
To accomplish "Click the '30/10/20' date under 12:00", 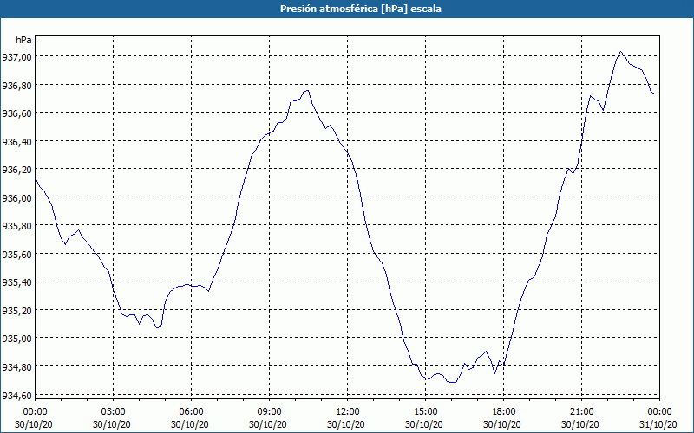I will click(x=346, y=424).
